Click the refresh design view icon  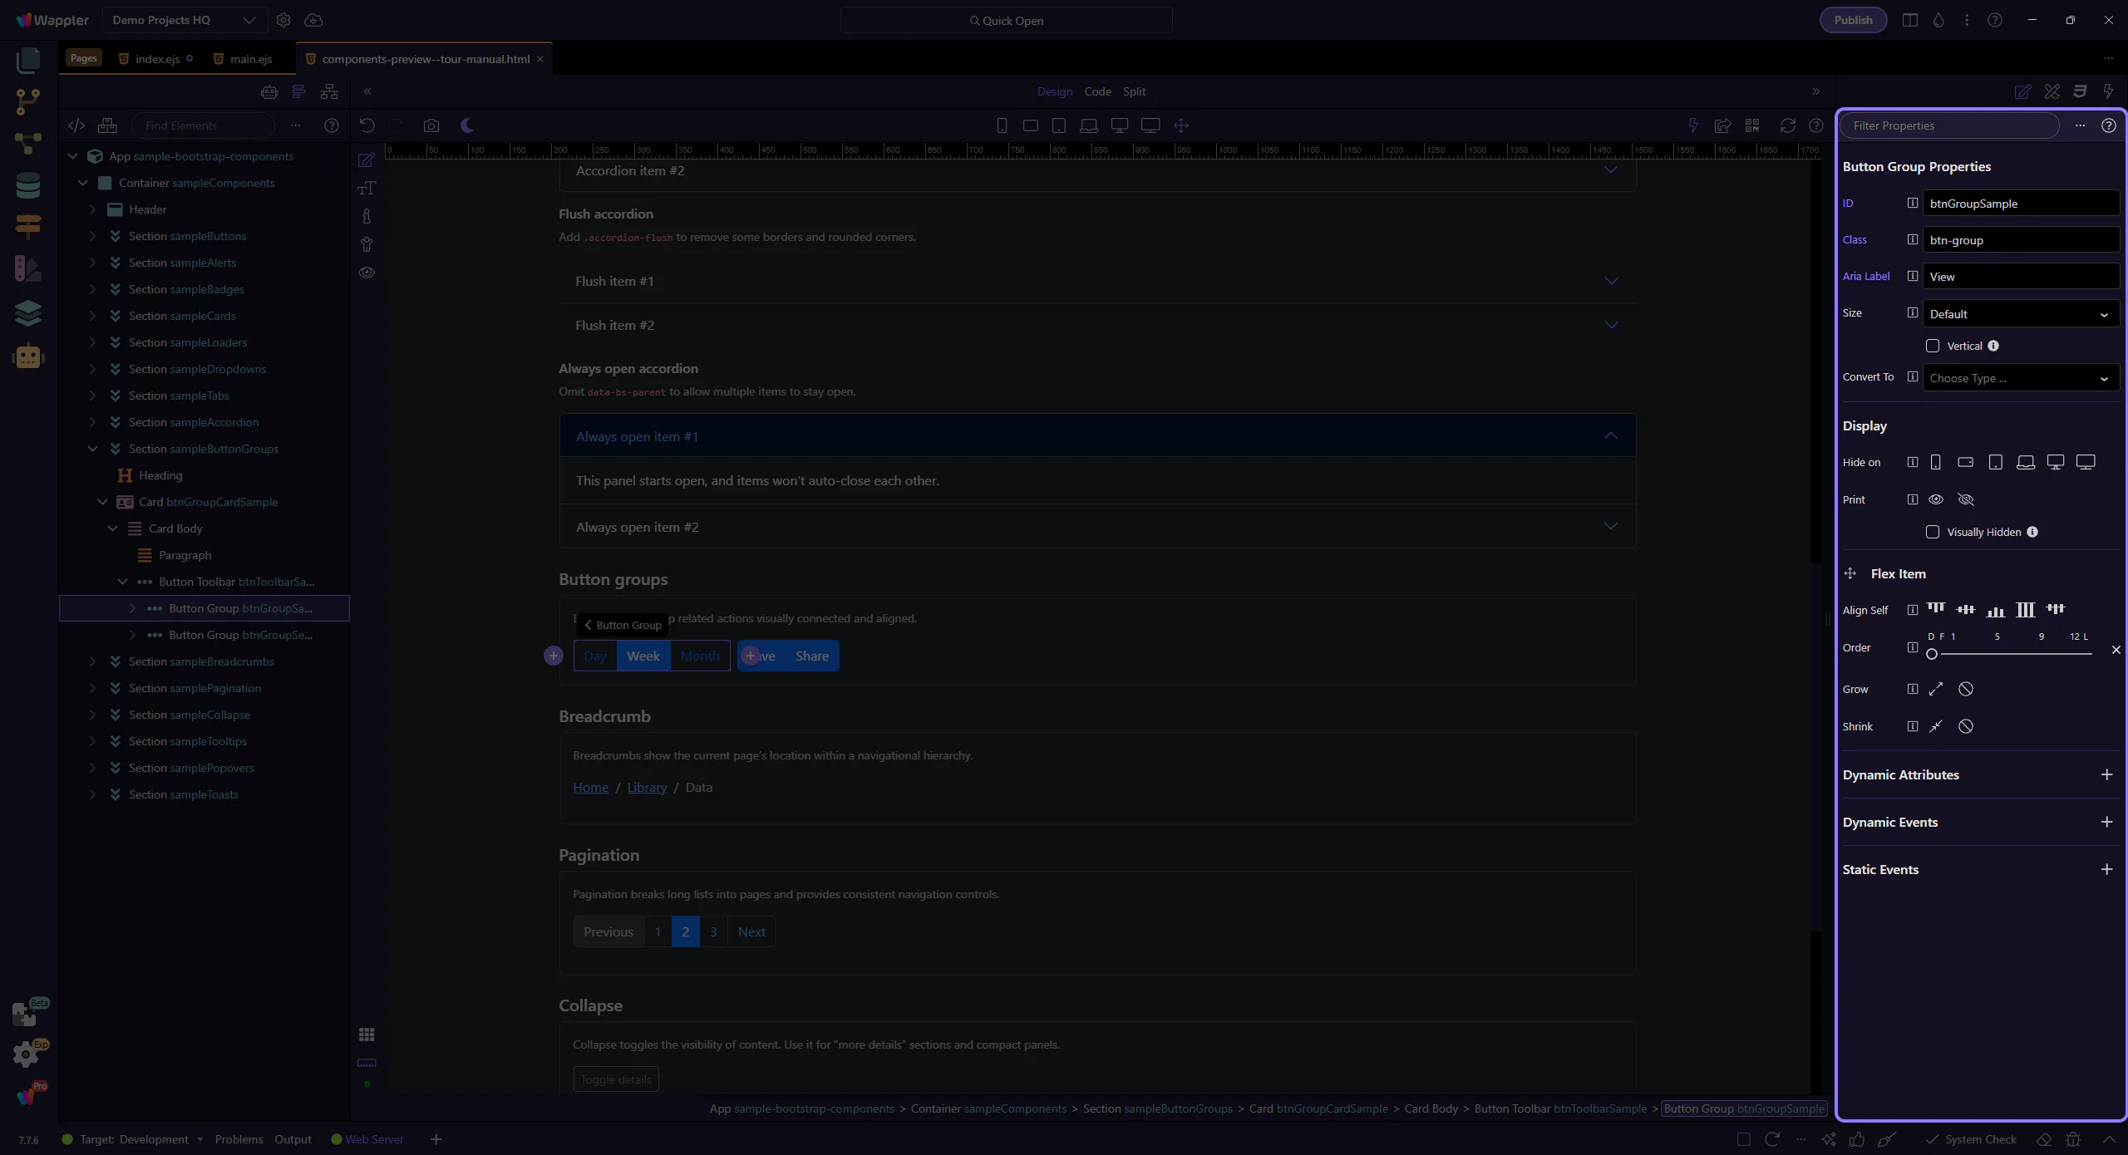1787,125
